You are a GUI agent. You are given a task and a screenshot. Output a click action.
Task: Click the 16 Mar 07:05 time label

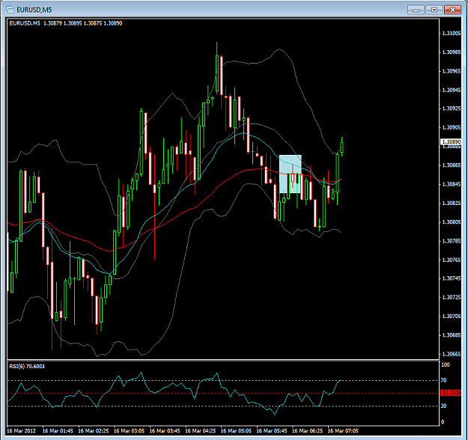pos(343,431)
